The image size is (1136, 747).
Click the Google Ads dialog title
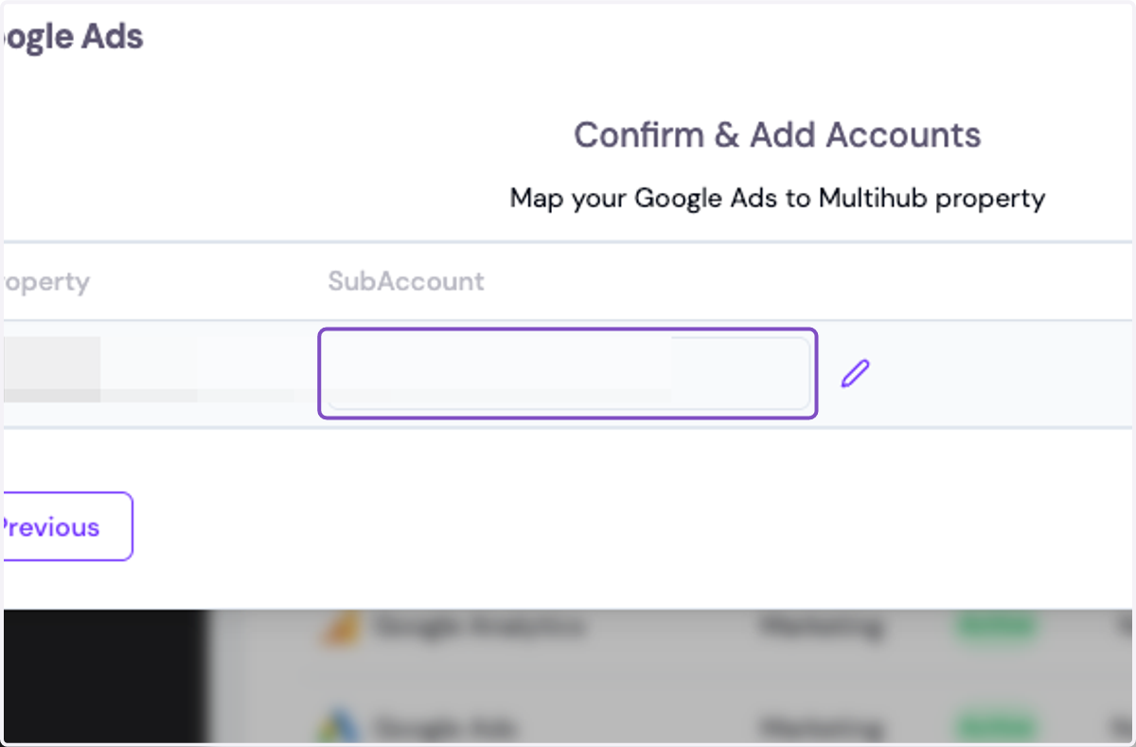(x=72, y=37)
